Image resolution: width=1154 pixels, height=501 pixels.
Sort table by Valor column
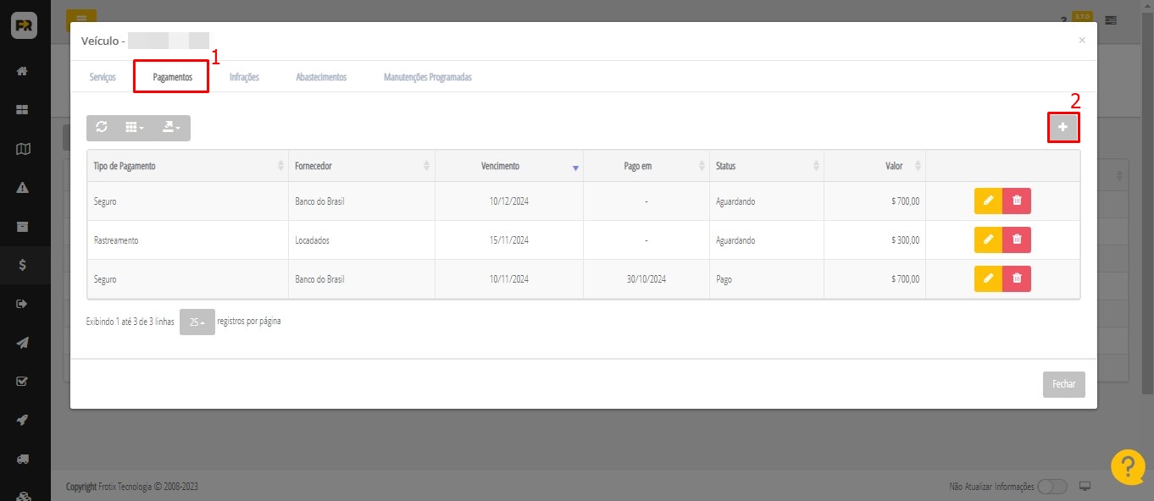(x=894, y=166)
